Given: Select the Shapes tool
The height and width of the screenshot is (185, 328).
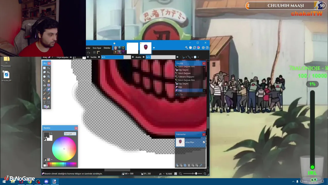Looking at the screenshot, I should (x=46, y=107).
